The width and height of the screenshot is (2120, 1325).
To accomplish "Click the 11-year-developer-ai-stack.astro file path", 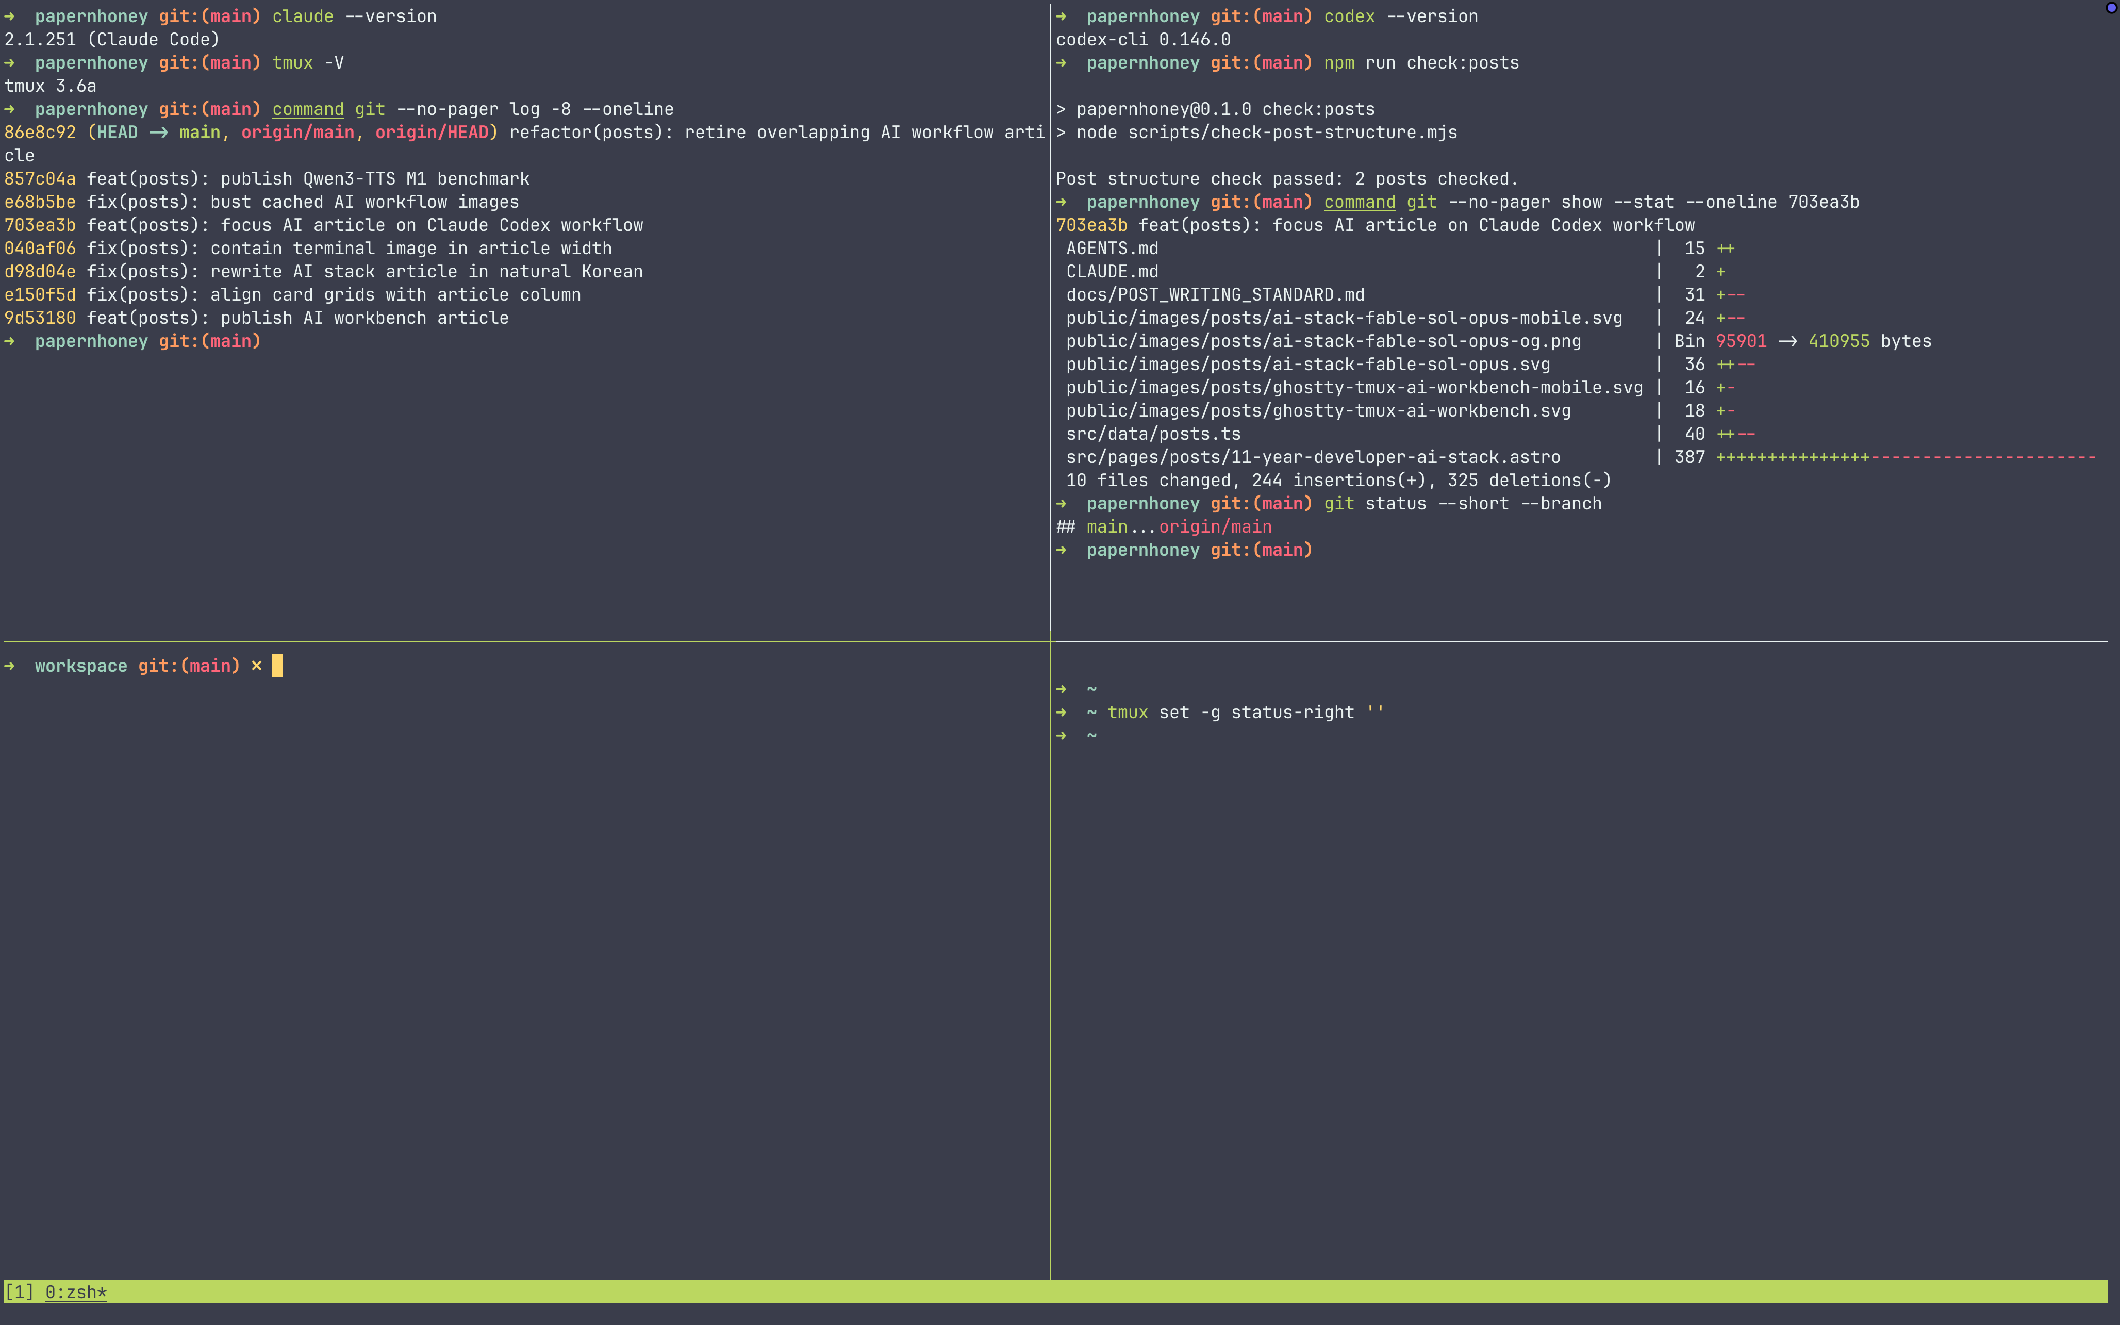I will (1312, 457).
